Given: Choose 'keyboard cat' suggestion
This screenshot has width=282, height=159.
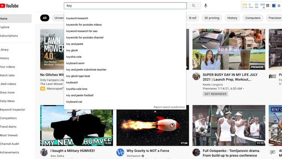Looking at the screenshot, I should pos(125,102).
